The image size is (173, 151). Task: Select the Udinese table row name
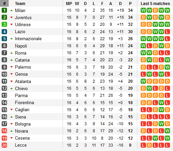[x=23, y=24]
